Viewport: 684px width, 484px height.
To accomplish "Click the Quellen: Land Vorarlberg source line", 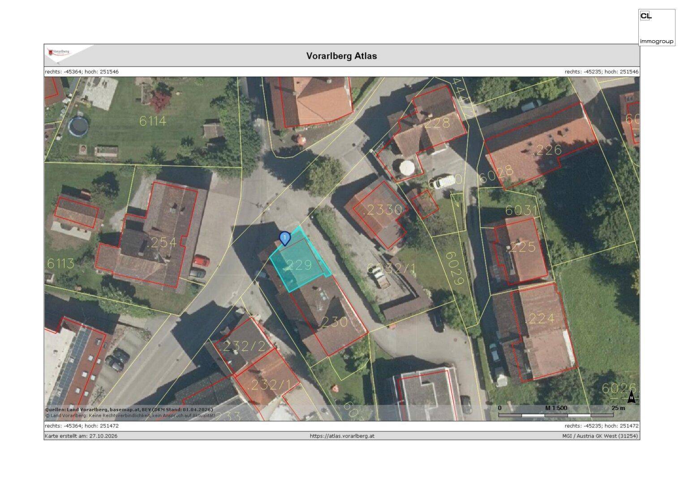I will 129,410.
